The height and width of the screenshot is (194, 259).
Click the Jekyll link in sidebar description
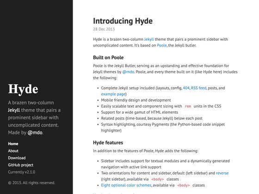[14, 110]
